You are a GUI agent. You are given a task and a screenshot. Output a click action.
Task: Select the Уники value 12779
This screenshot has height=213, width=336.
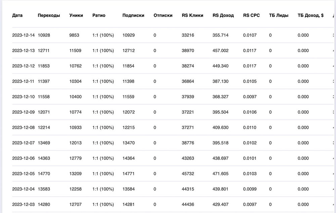(76, 158)
